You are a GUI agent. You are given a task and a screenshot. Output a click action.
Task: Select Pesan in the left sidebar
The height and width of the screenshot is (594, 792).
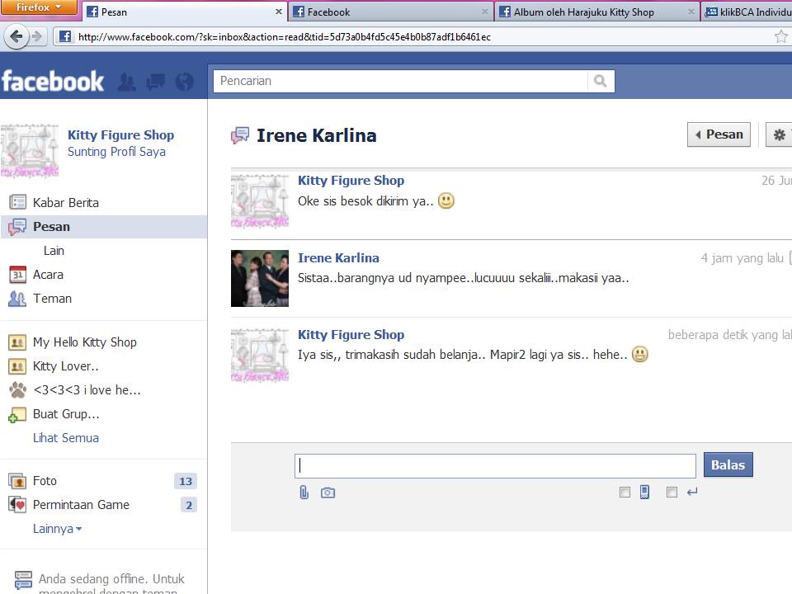pyautogui.click(x=104, y=227)
